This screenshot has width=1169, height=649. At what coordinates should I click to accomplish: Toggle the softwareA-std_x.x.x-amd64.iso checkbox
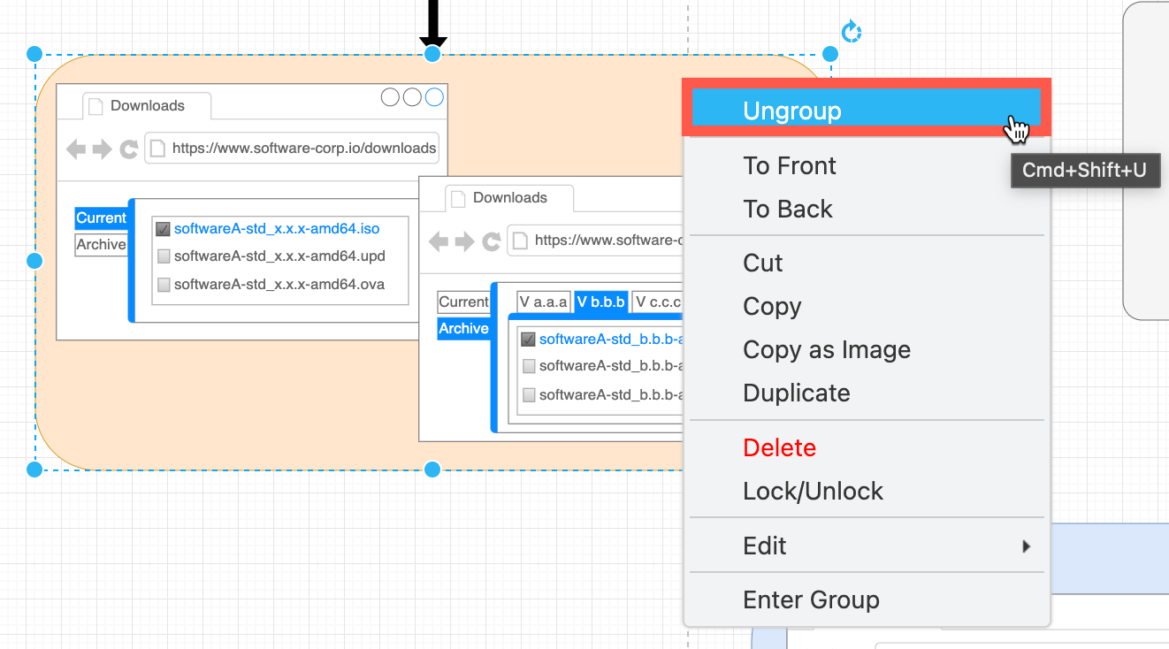(x=163, y=229)
